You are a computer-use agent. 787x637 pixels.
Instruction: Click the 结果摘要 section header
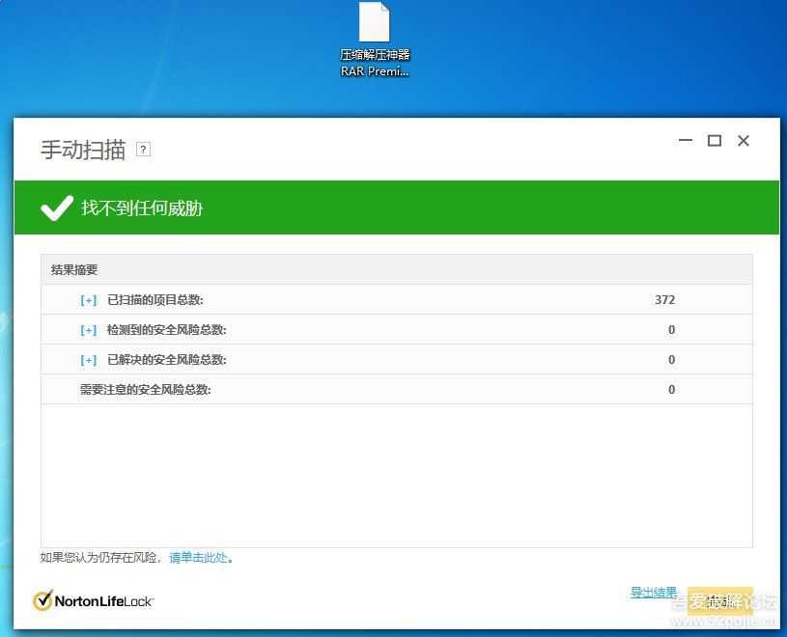coord(72,269)
